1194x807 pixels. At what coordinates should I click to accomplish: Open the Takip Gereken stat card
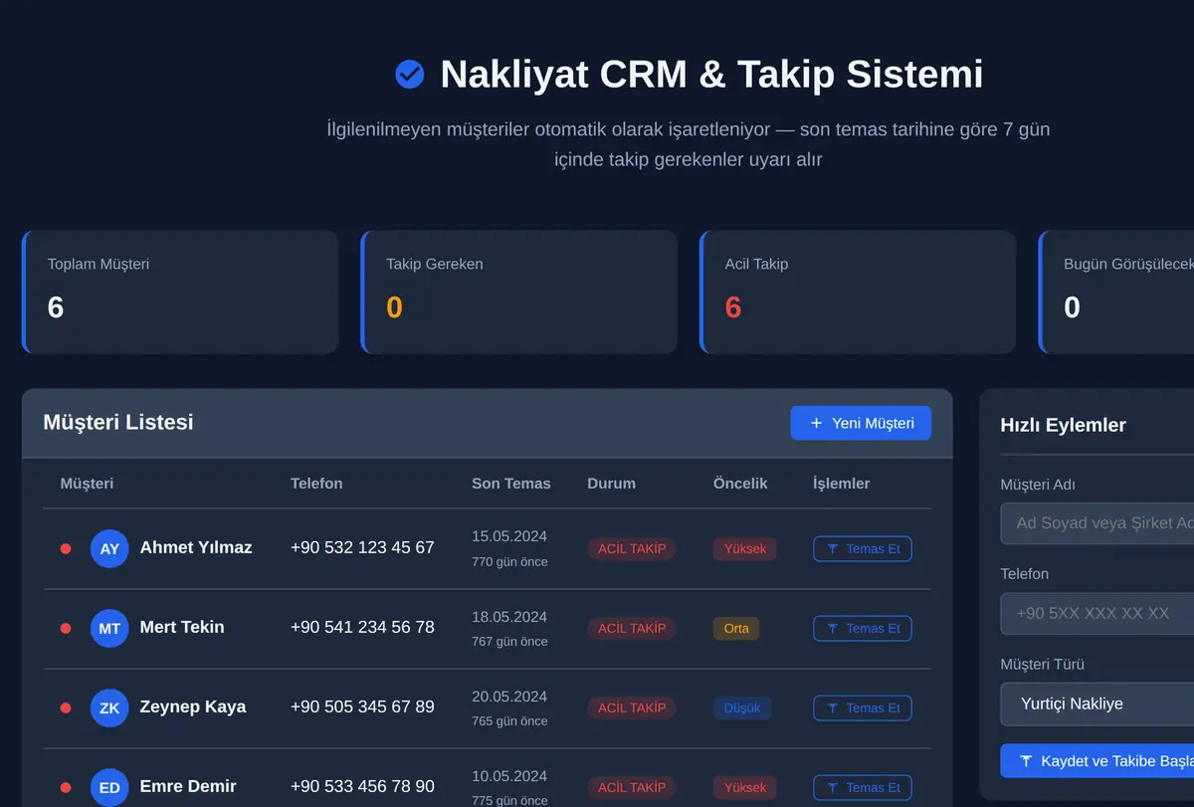[x=519, y=293]
